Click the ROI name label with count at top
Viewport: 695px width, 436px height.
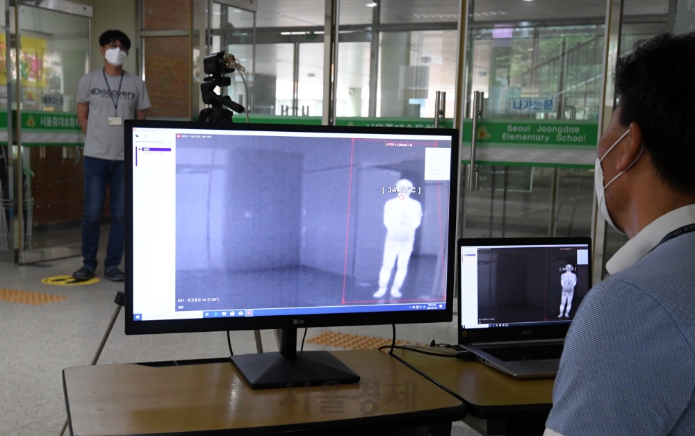pos(399,144)
